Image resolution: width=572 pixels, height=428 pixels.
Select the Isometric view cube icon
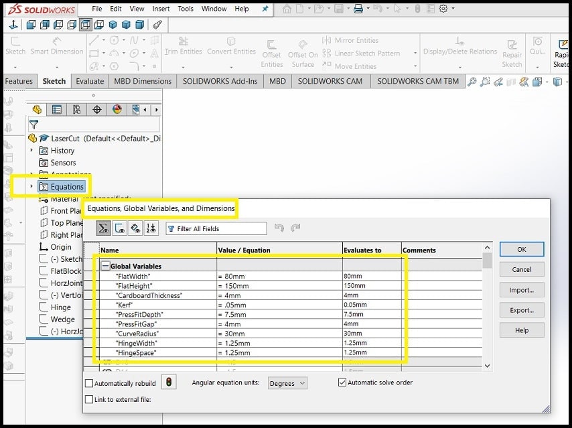113,25
